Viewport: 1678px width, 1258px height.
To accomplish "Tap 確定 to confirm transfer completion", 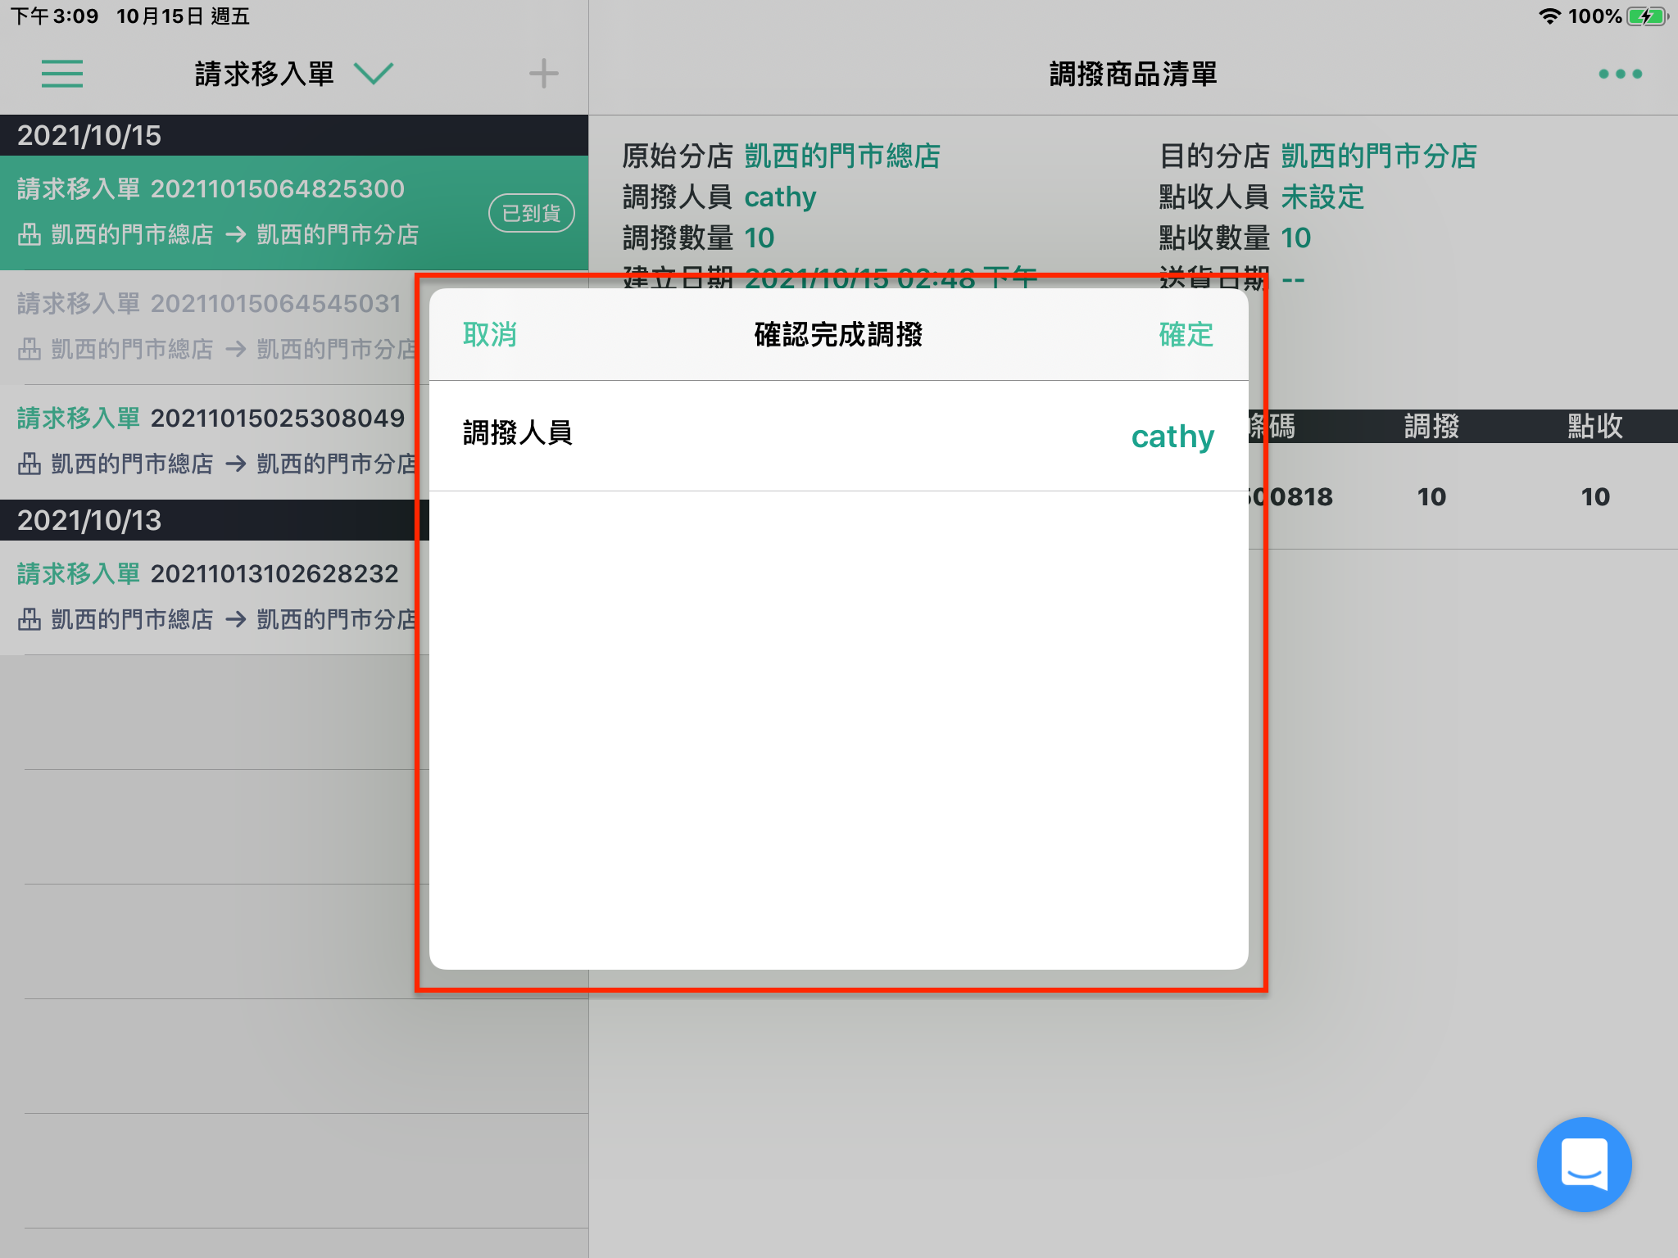I will coord(1186,334).
